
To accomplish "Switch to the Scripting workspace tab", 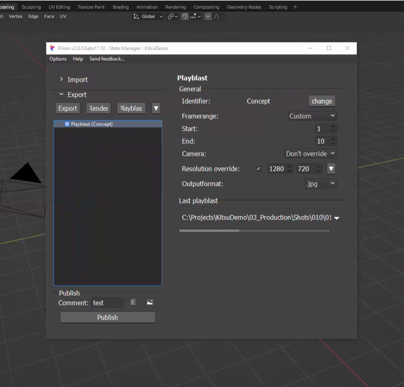I will [278, 7].
